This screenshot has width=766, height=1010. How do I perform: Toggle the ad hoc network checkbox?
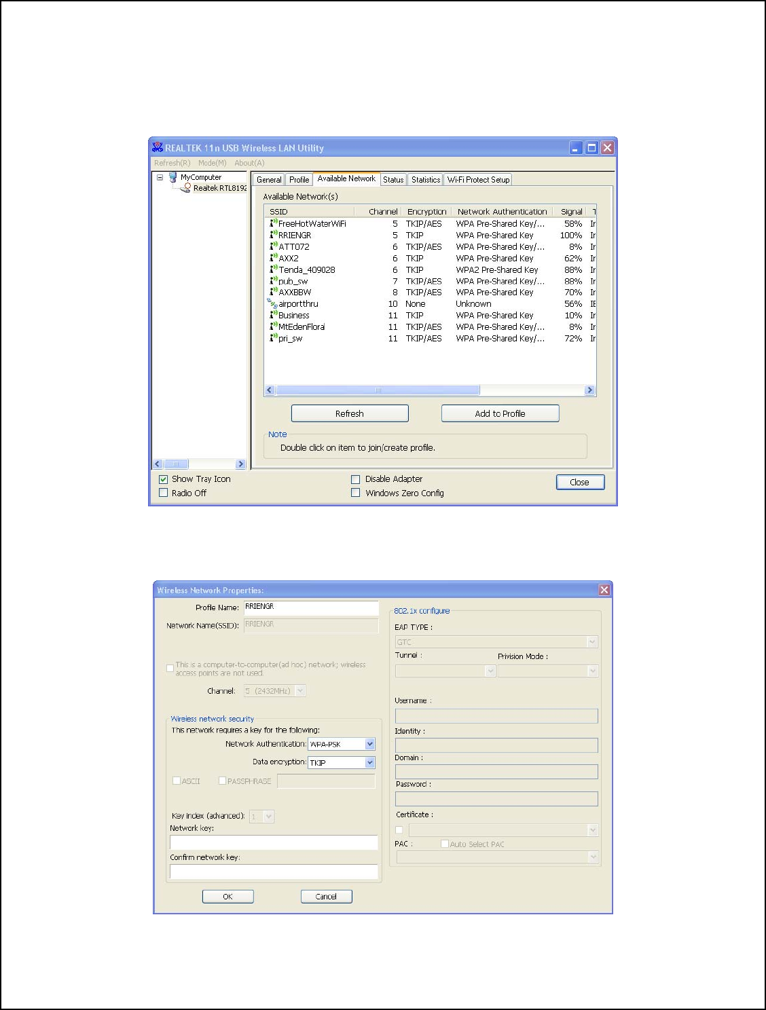(x=170, y=669)
